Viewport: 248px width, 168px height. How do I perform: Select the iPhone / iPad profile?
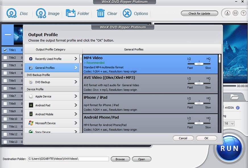[150, 104]
